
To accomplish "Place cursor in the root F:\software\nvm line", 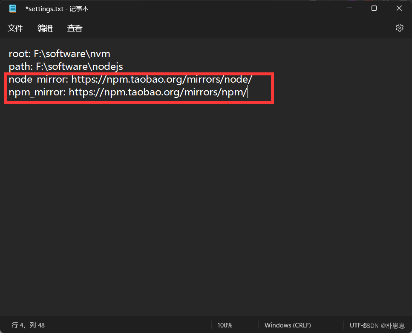I will tap(59, 54).
